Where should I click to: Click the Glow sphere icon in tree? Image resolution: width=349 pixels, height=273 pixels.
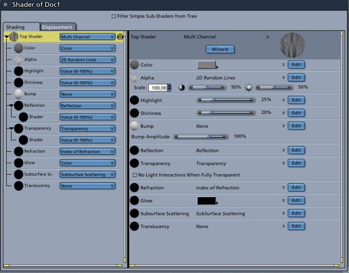coord(19,163)
